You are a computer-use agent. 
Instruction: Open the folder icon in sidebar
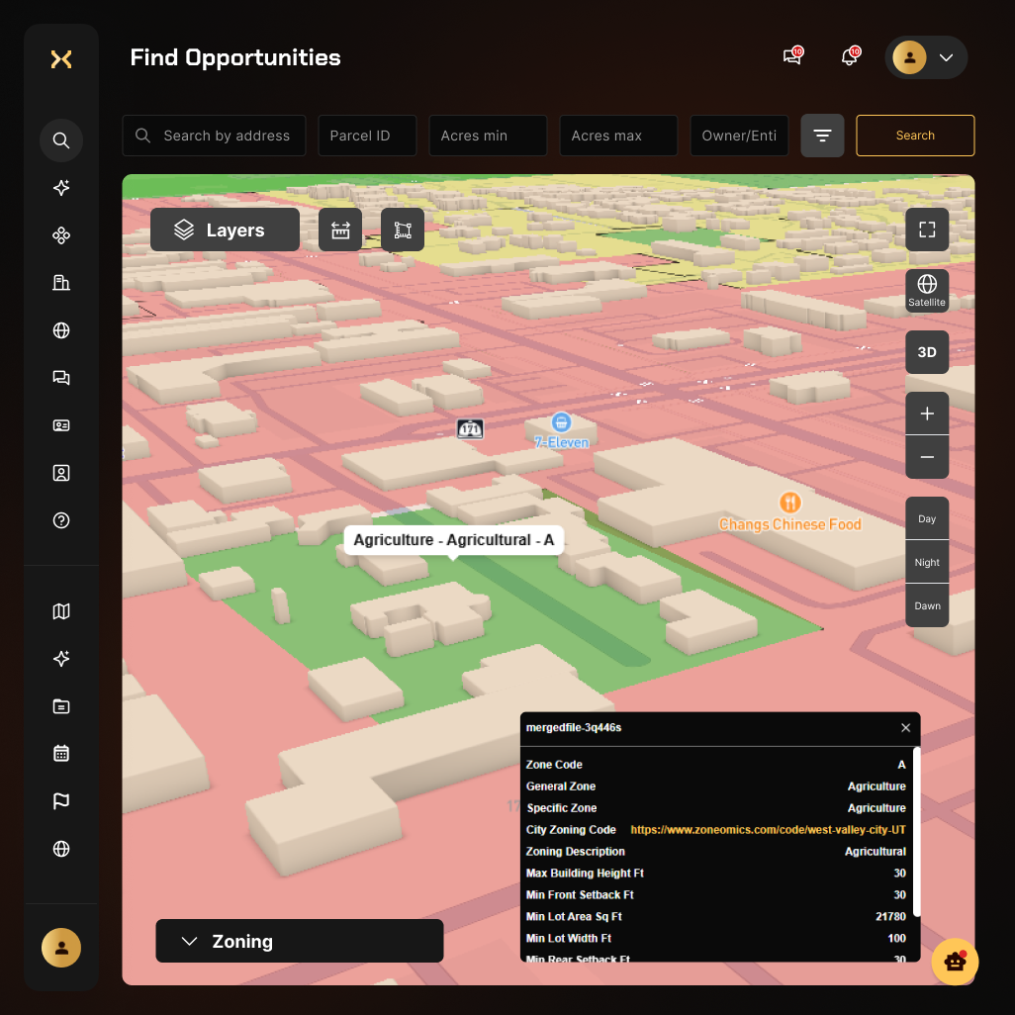[x=61, y=706]
